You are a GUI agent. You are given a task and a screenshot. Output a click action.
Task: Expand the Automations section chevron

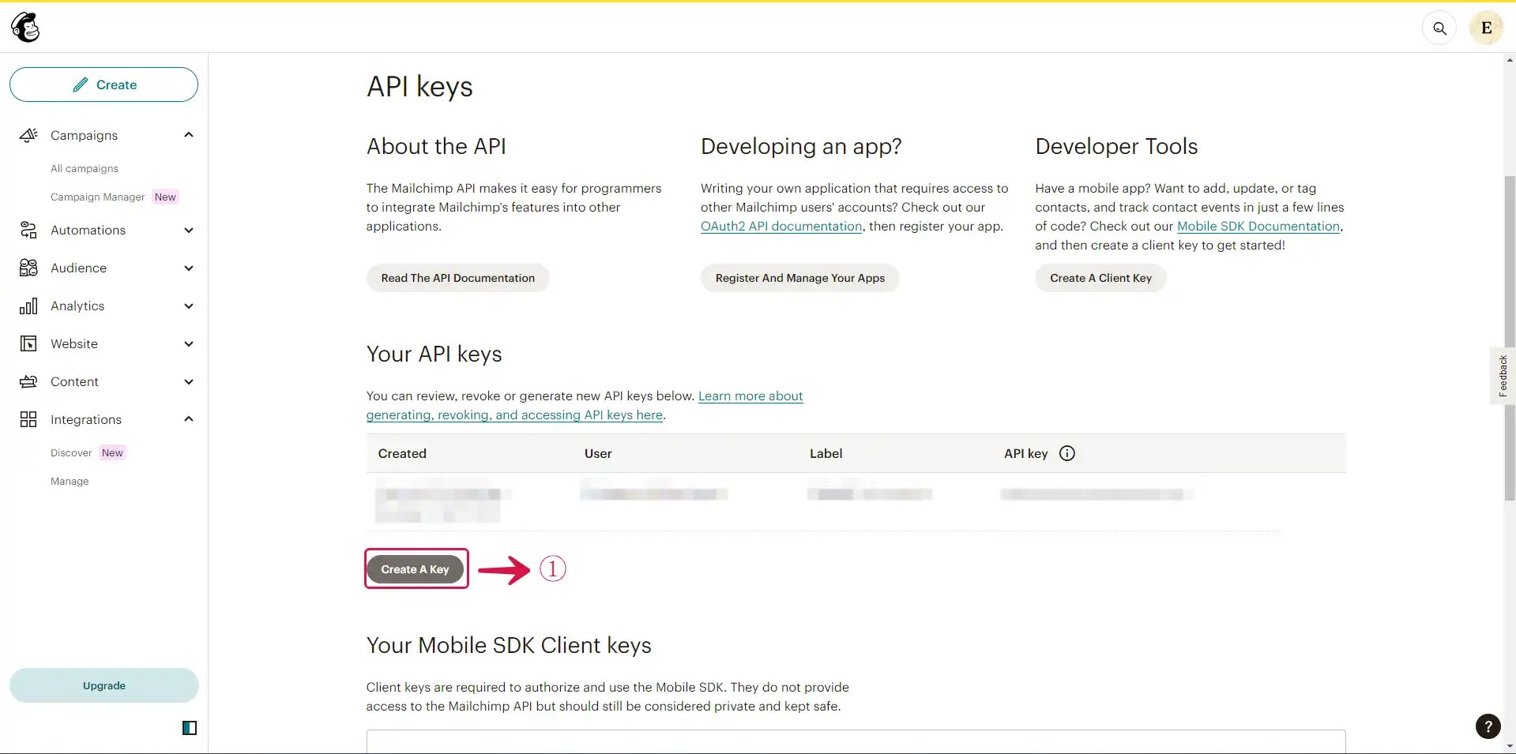(189, 230)
